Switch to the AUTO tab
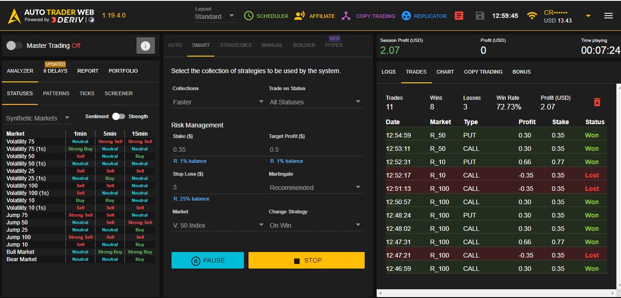The height and width of the screenshot is (298, 621). point(175,45)
